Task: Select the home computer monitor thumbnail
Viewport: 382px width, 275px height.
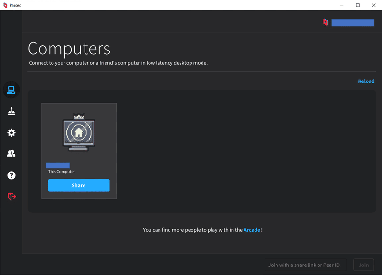Action: click(79, 133)
